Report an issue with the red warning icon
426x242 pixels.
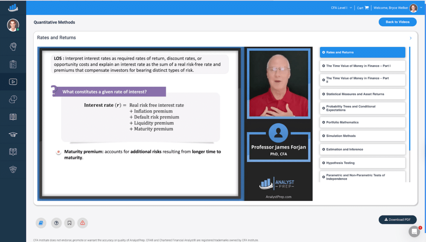82,223
